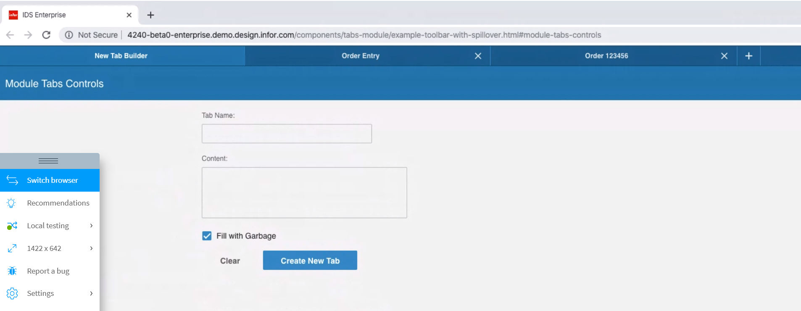Reload the page with refresh icon
This screenshot has width=801, height=311.
(46, 35)
